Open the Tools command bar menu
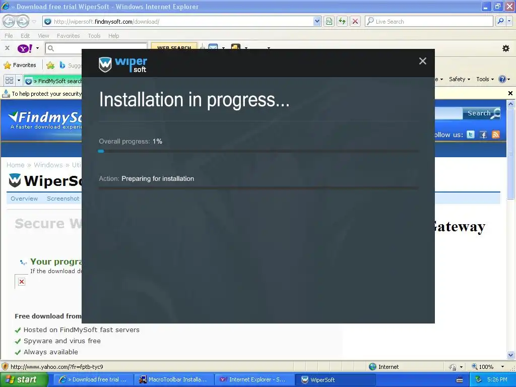This screenshot has width=516, height=387. (x=485, y=79)
